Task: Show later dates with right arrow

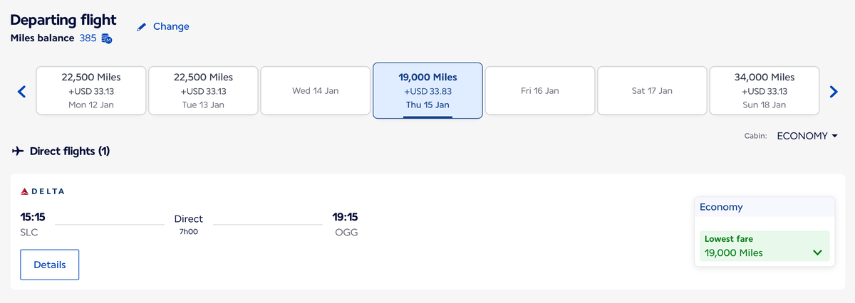Action: (x=834, y=91)
